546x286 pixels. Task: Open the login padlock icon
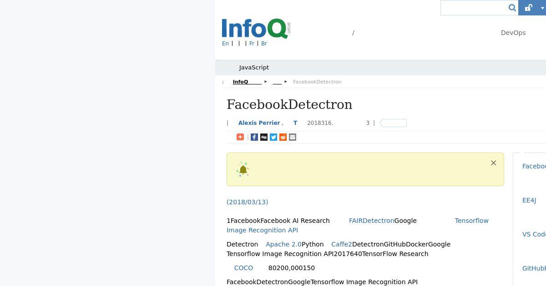point(528,8)
